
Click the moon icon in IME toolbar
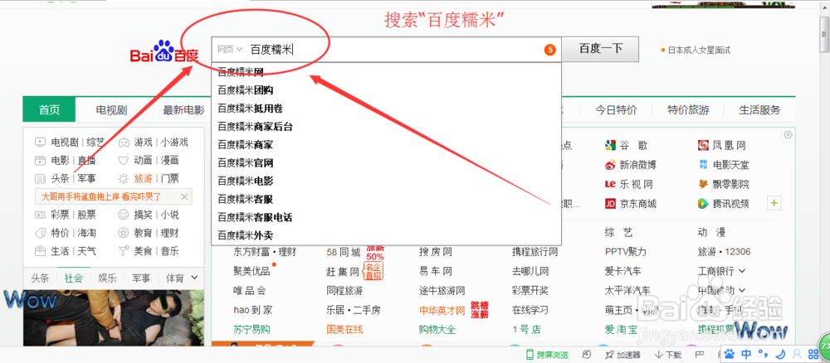(781, 353)
